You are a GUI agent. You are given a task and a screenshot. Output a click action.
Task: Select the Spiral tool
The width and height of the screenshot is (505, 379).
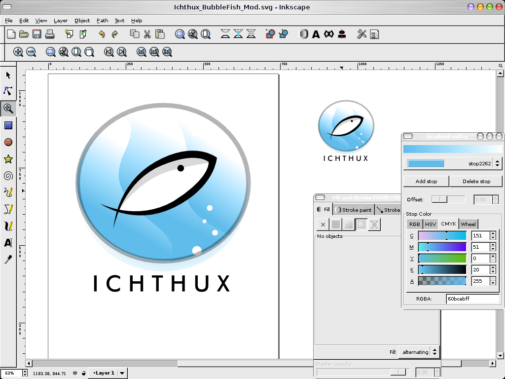[x=8, y=176]
